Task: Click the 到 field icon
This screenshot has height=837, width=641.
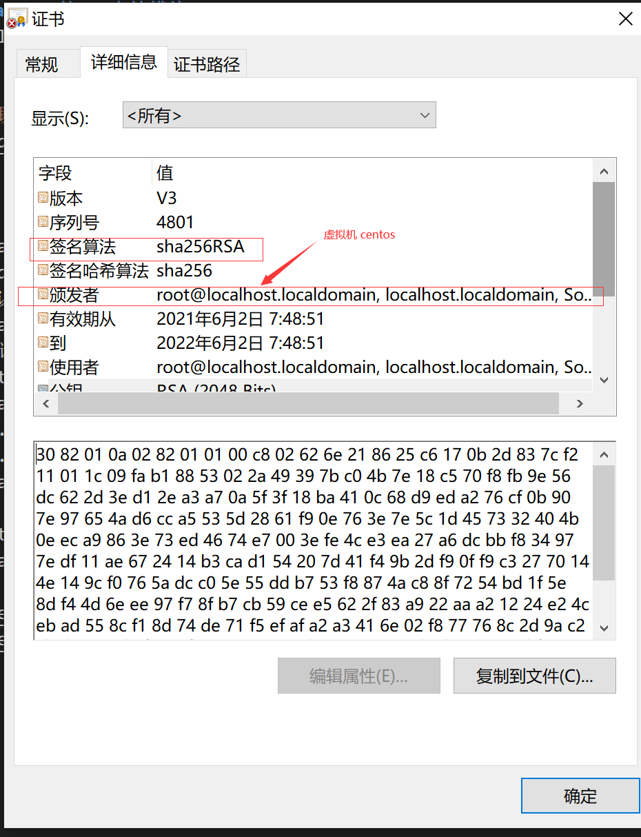Action: (43, 343)
